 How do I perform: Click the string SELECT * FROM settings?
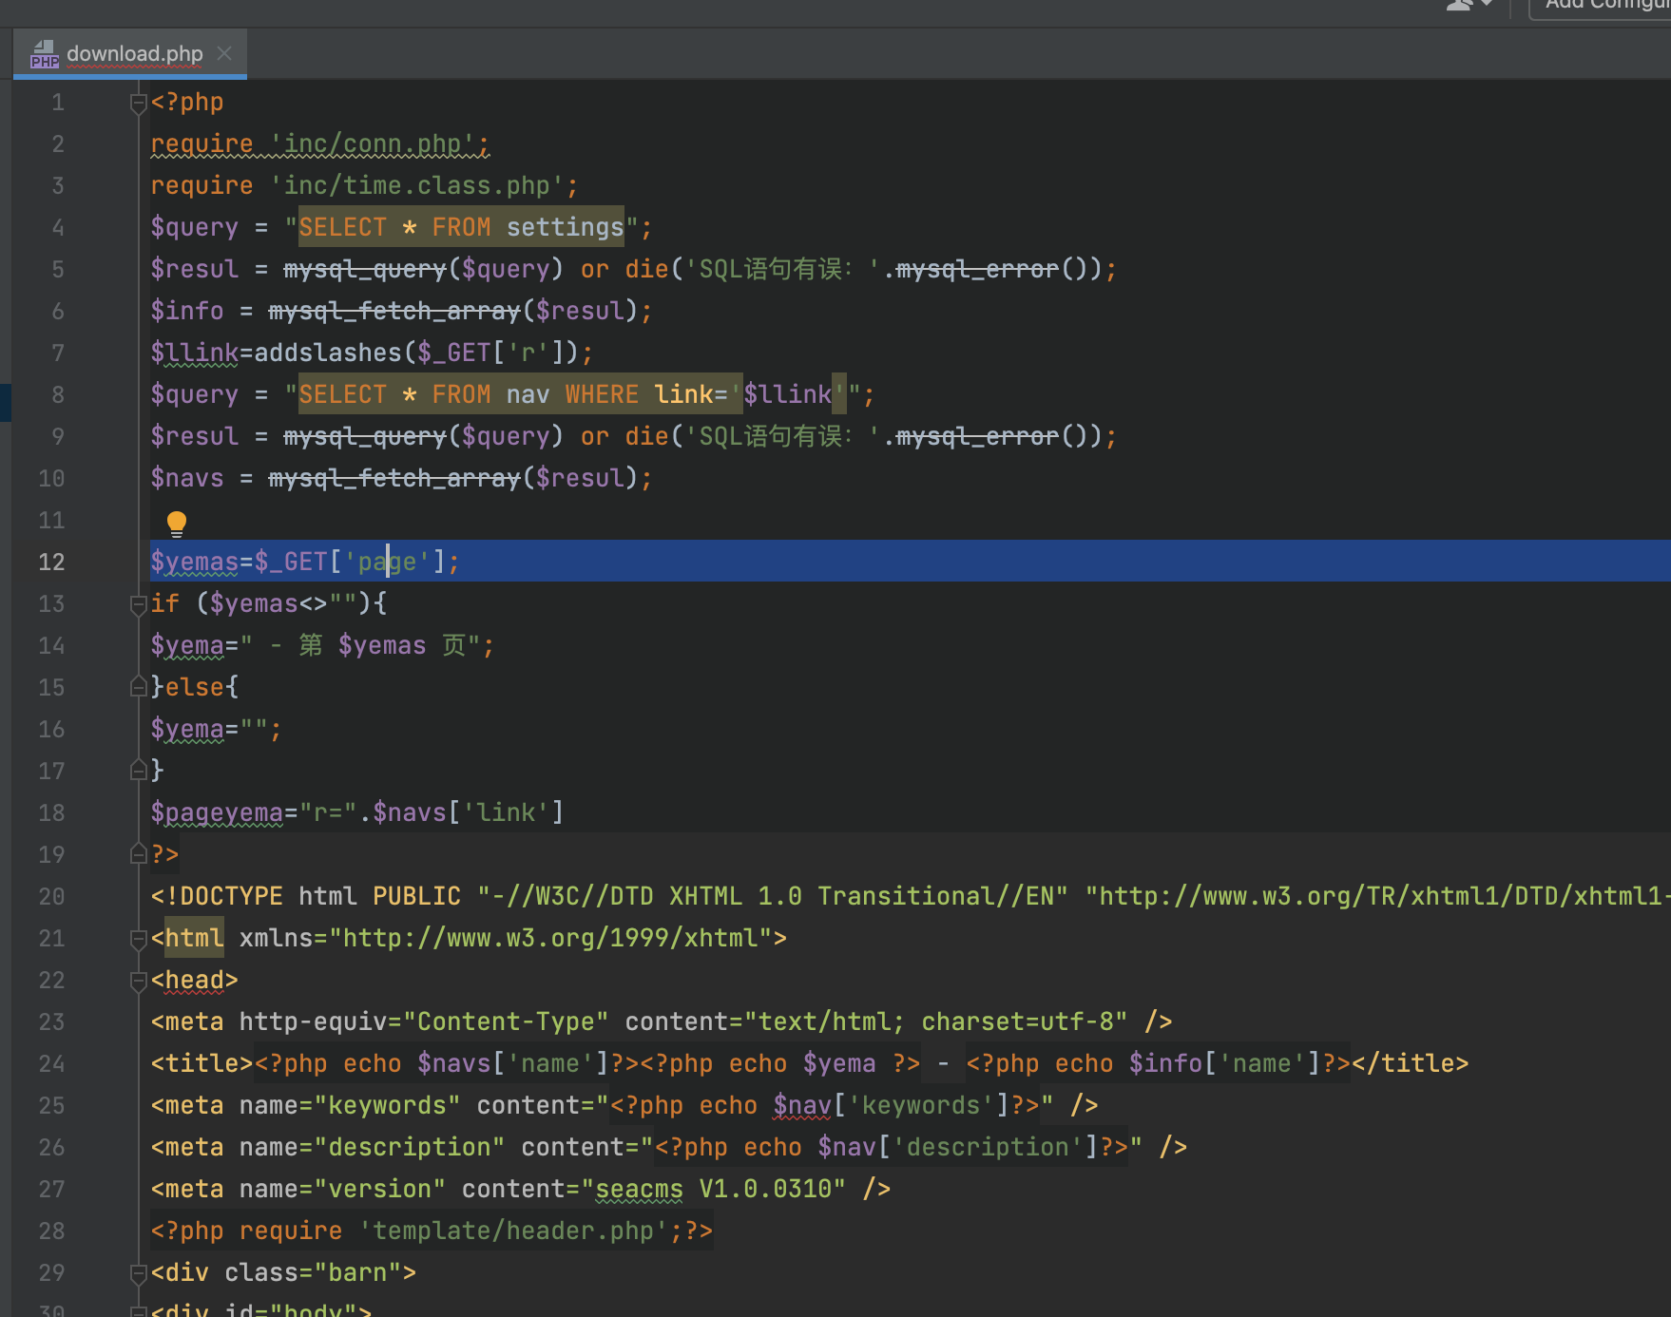[x=461, y=227]
